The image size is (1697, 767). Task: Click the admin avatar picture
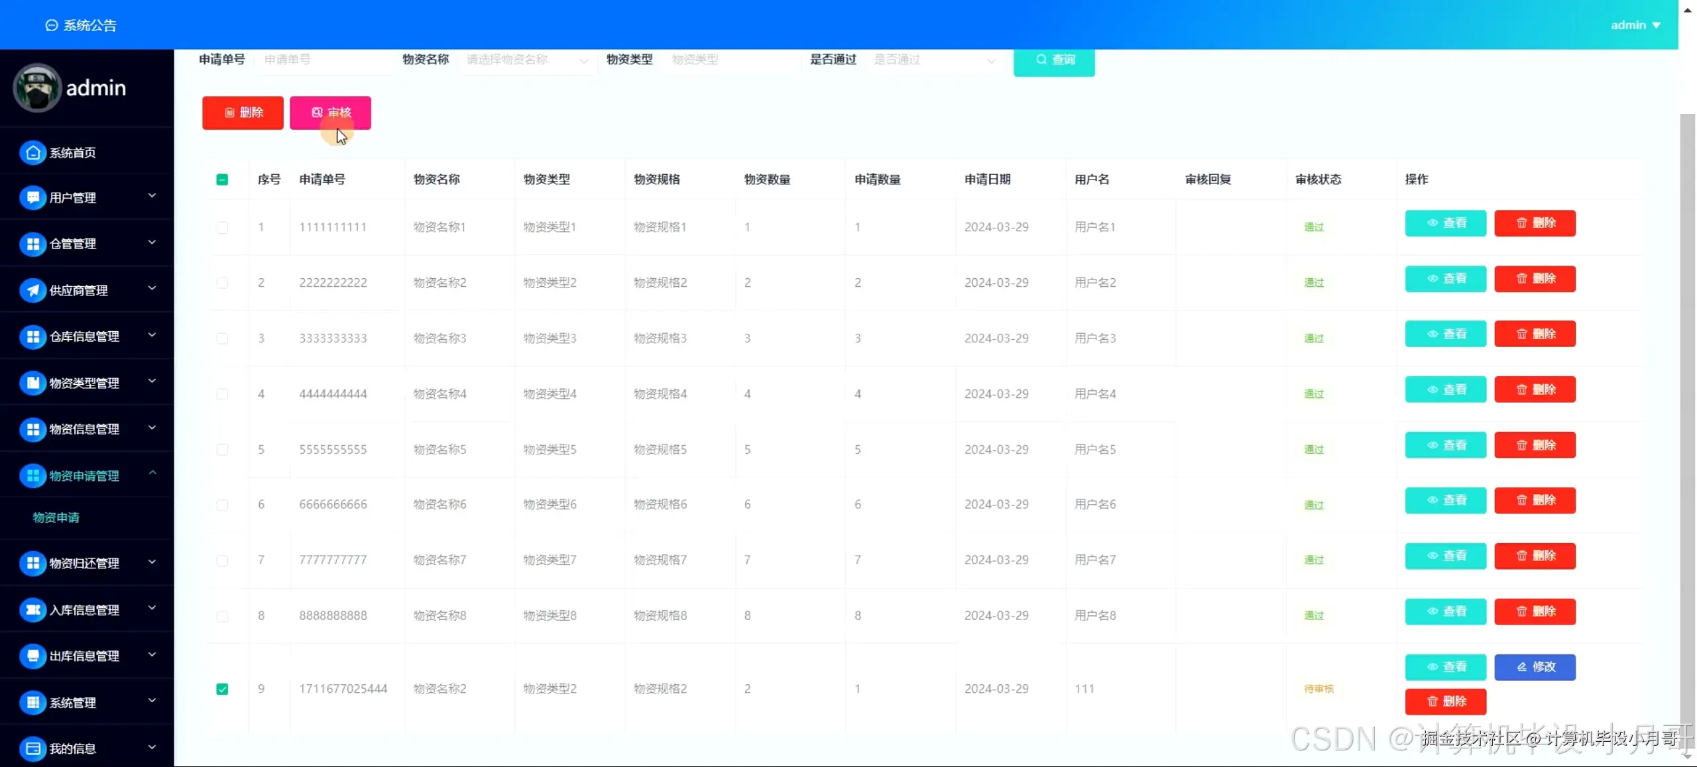tap(36, 88)
